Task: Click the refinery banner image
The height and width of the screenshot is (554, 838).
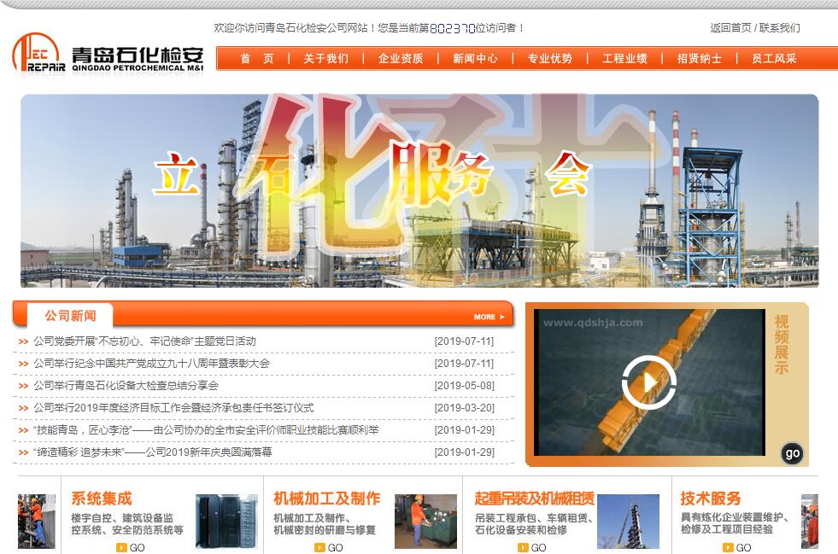Action: click(419, 190)
